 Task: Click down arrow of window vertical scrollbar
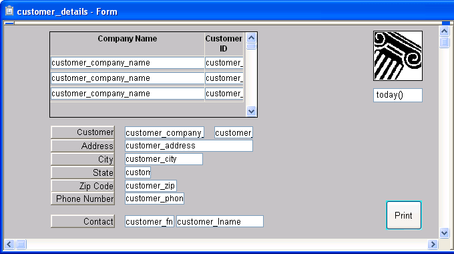pyautogui.click(x=445, y=233)
